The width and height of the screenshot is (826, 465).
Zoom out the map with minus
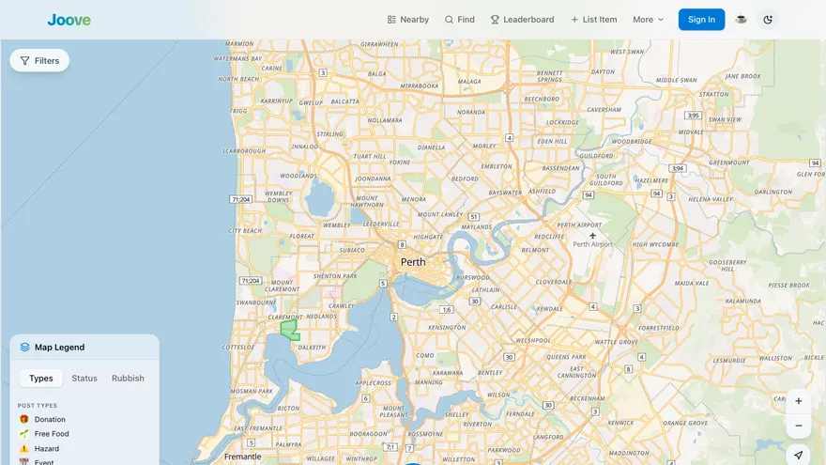798,426
